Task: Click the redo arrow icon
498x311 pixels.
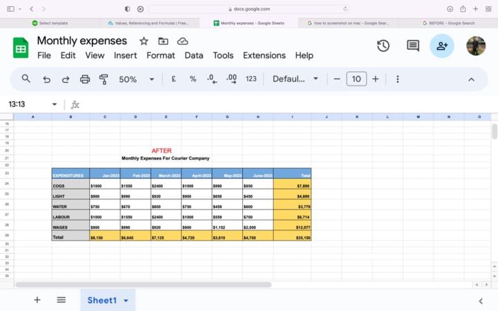Action: [66, 79]
